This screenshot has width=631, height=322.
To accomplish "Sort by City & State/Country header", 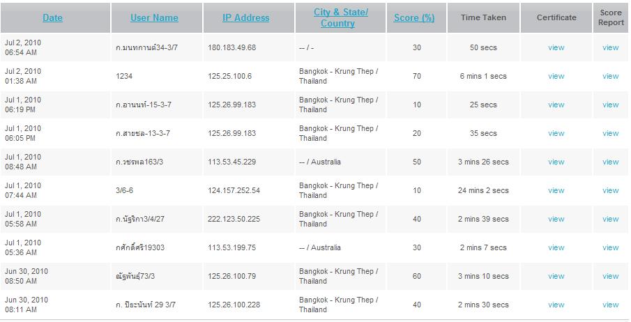I will 340,17.
